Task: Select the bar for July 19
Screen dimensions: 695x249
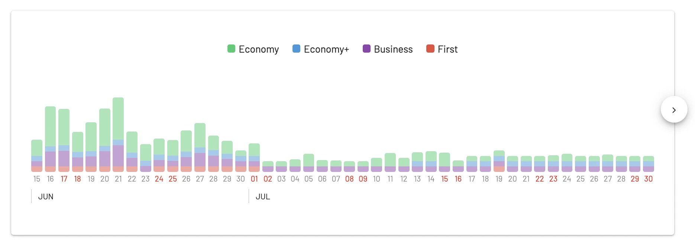Action: pos(499,161)
